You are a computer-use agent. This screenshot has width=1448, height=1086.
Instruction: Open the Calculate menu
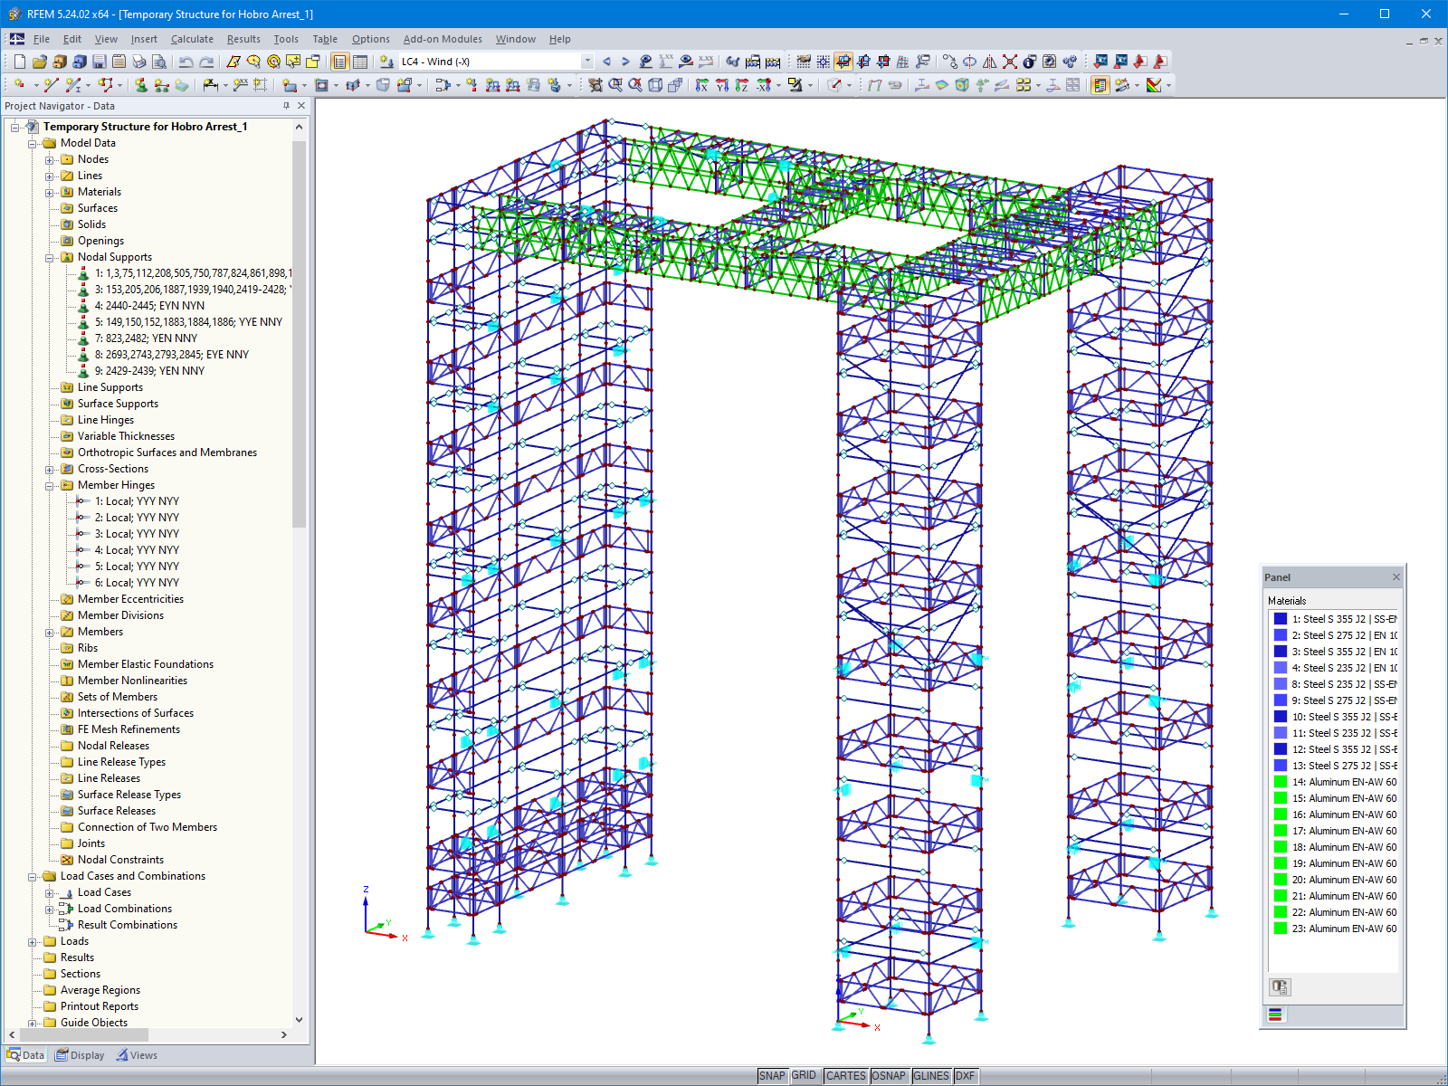(192, 39)
